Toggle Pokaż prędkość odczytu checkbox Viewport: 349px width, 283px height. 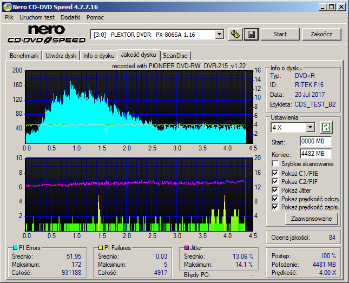point(275,199)
